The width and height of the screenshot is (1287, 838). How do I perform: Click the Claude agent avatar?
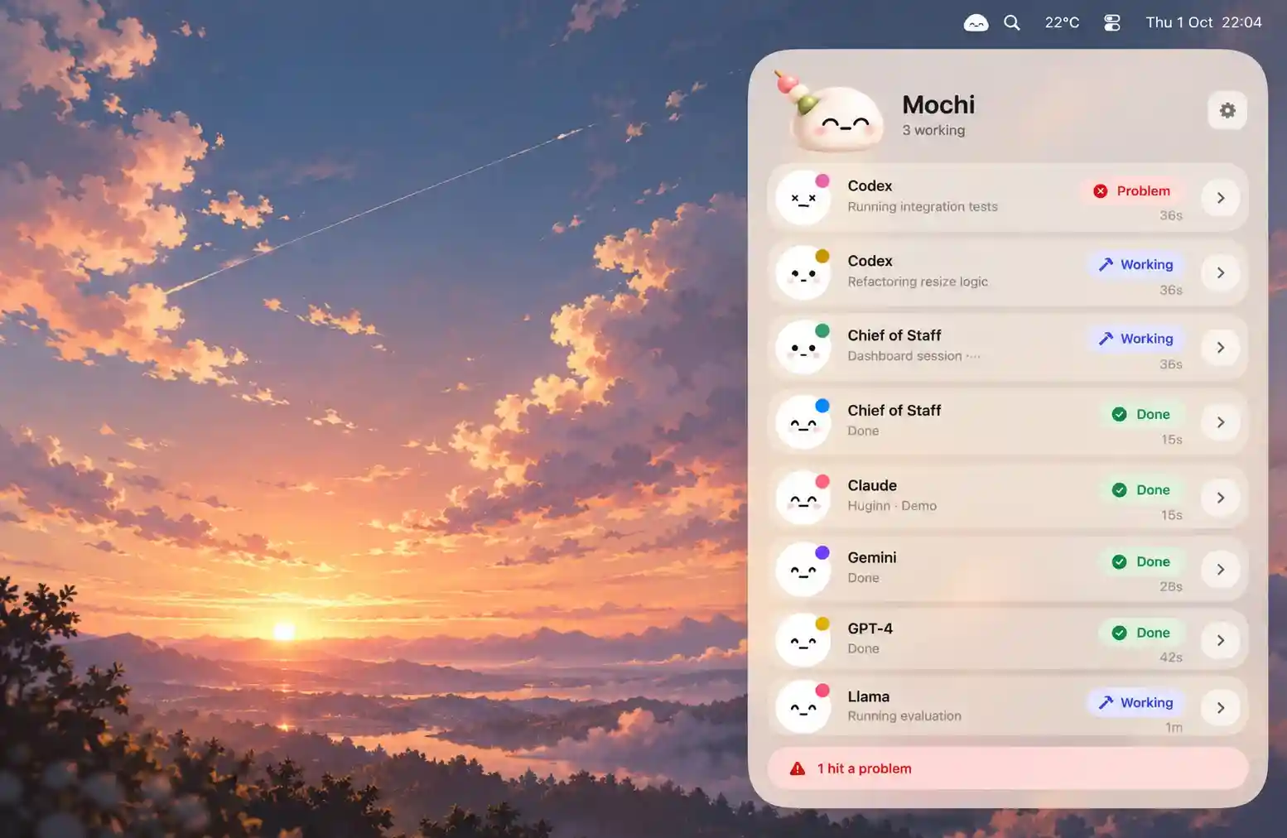coord(803,498)
